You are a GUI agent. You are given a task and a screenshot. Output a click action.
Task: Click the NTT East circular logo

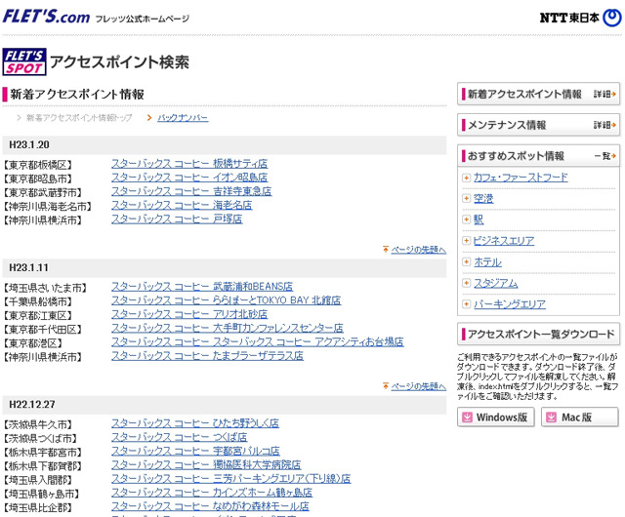(x=612, y=18)
